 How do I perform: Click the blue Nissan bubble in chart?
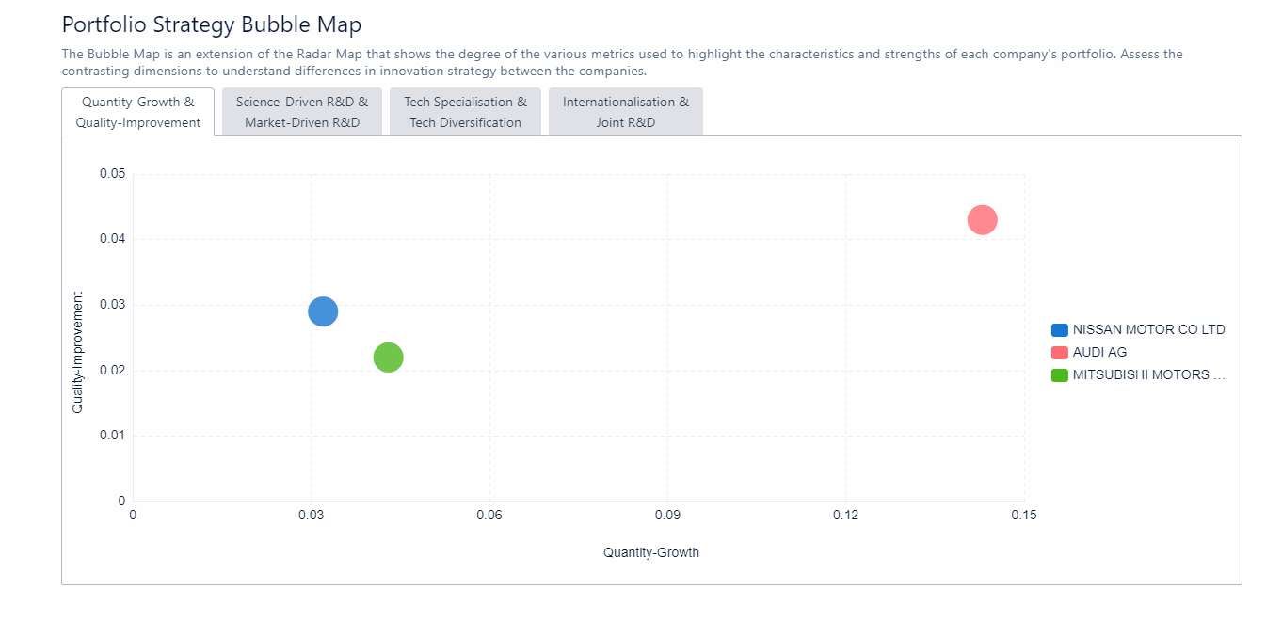tap(323, 311)
